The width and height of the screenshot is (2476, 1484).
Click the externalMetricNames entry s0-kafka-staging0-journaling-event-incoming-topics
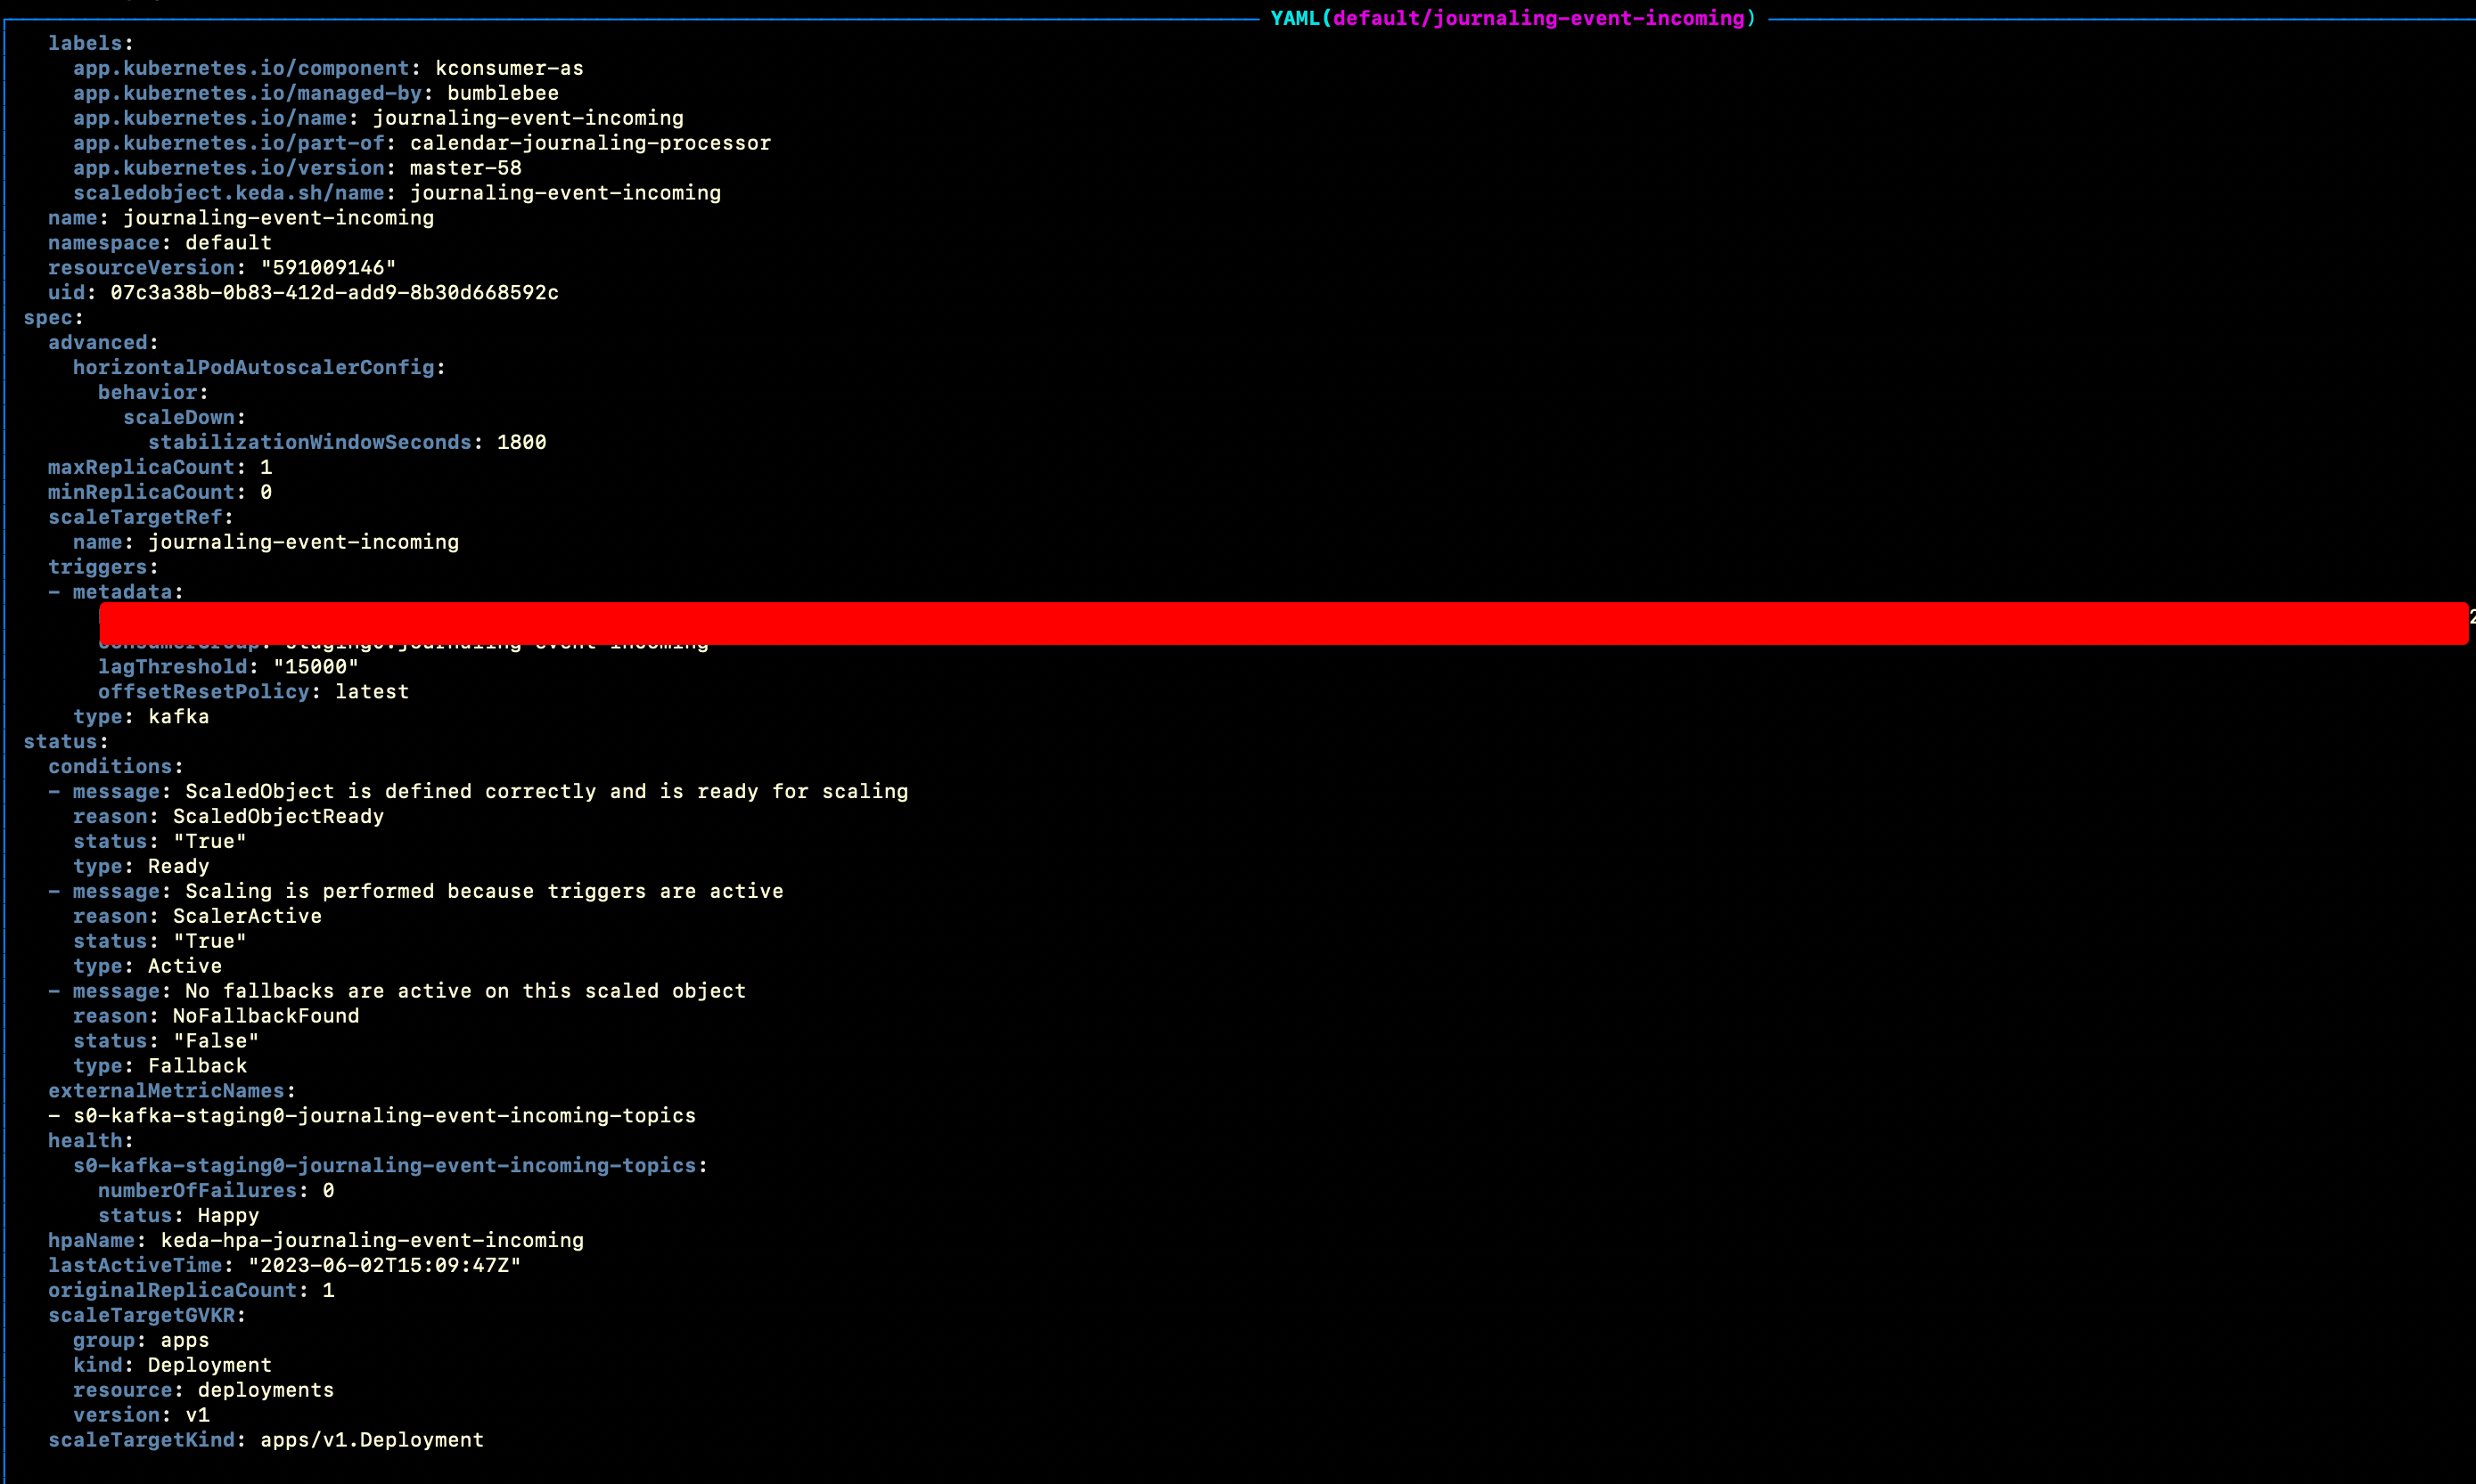[x=384, y=1115]
